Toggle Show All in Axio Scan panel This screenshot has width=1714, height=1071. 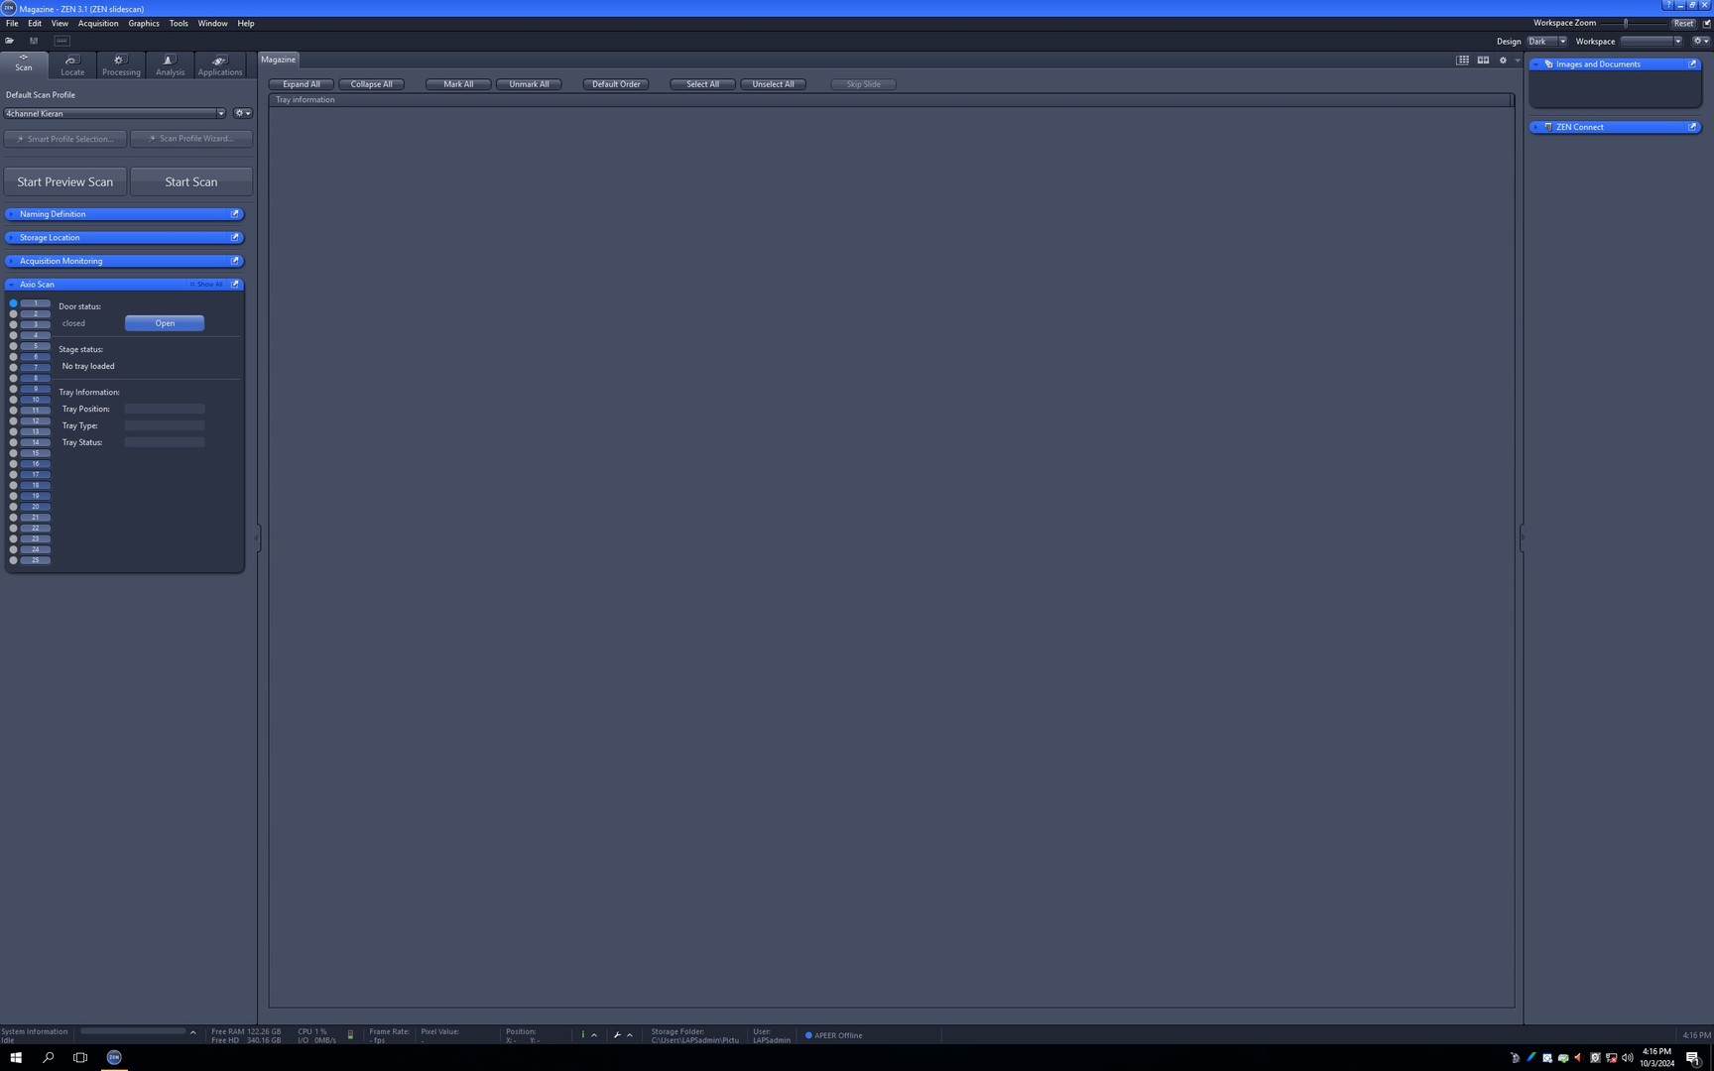(207, 285)
